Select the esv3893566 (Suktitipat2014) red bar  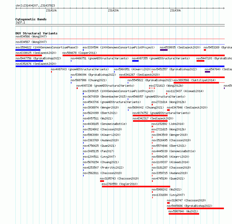pyautogui.click(x=196, y=83)
